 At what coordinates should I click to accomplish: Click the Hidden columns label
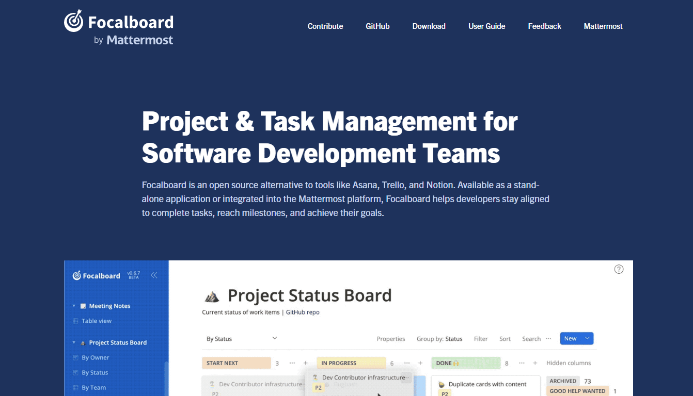point(569,363)
